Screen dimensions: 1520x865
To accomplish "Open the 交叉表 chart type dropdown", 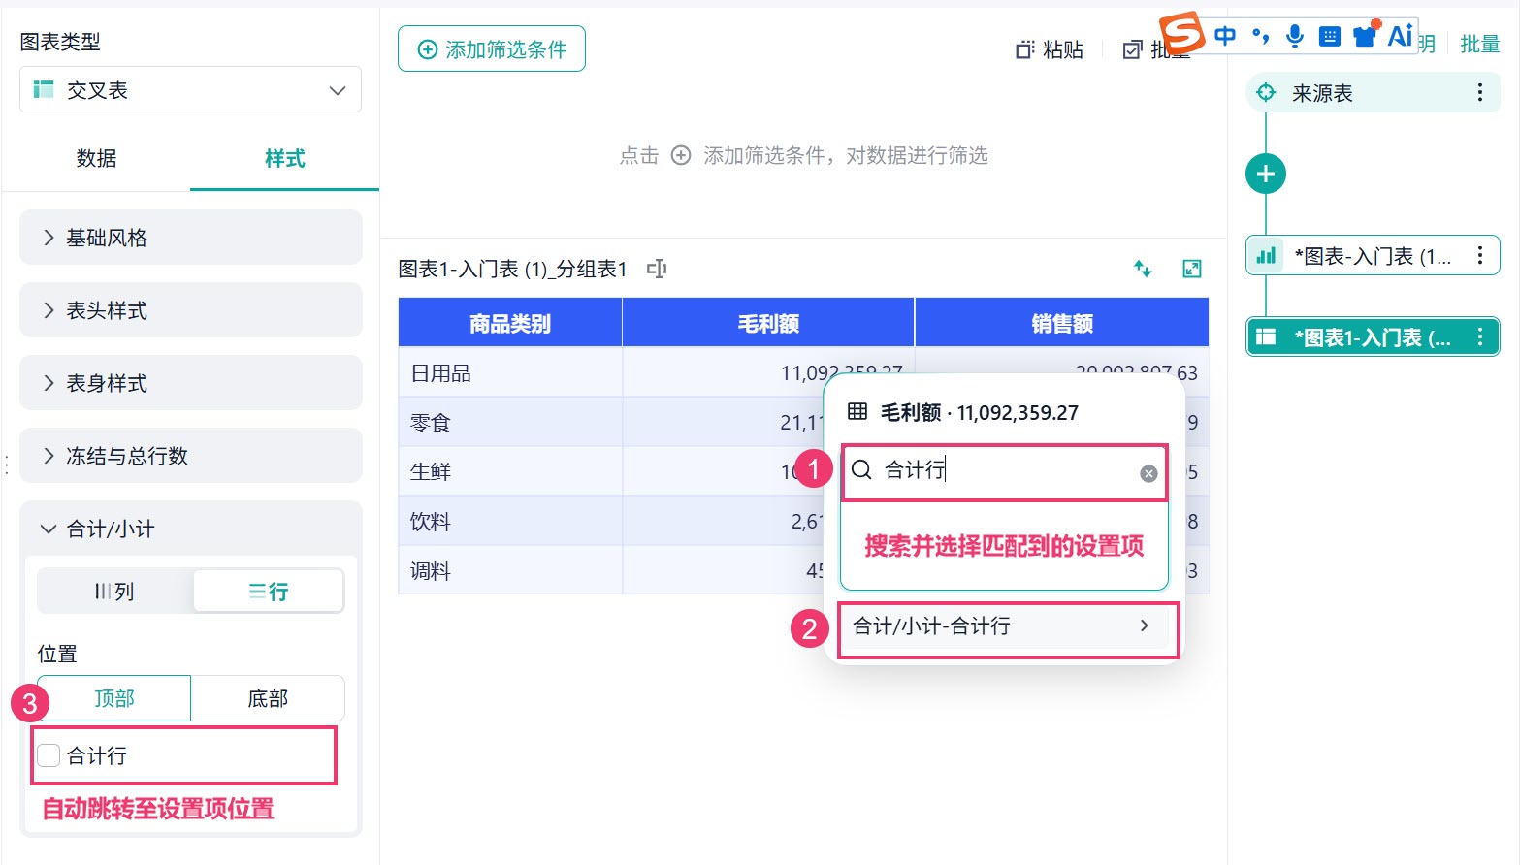I will (190, 90).
